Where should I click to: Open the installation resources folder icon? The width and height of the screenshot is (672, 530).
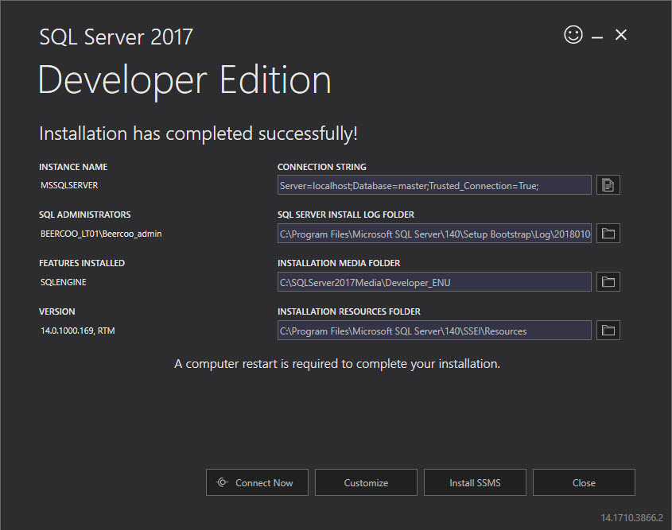[608, 330]
